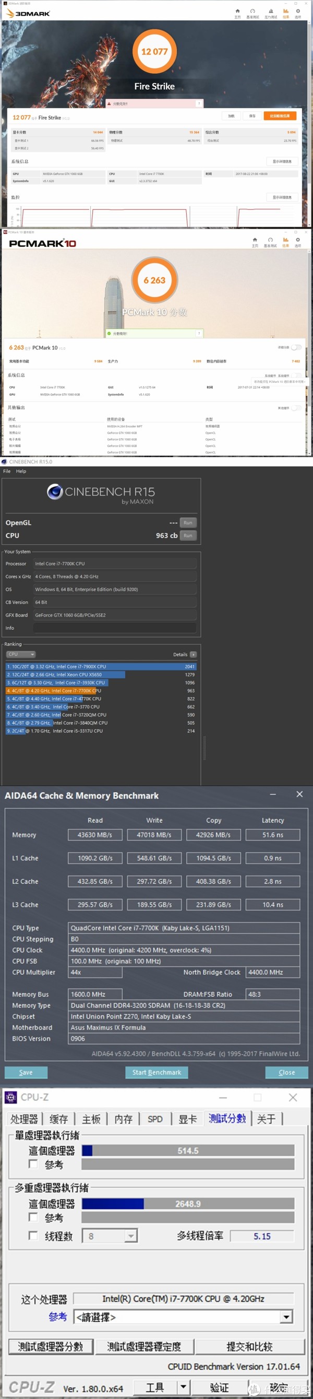Open the File menu in Cinebench

tap(6, 471)
